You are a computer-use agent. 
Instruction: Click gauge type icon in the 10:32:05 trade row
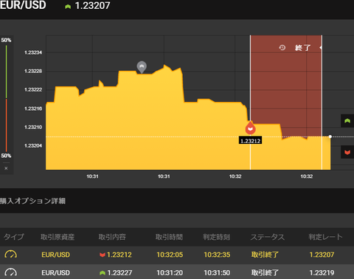pyautogui.click(x=10, y=254)
